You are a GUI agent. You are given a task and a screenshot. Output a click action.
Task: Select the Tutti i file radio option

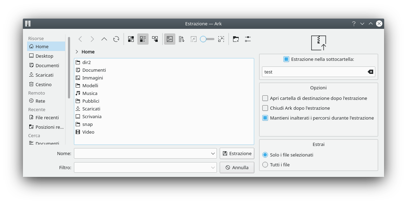click(265, 165)
